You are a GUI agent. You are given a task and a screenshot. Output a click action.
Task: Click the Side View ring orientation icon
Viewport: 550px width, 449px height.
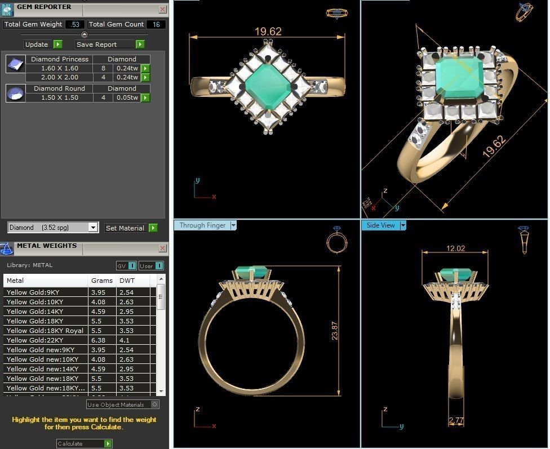pos(524,240)
